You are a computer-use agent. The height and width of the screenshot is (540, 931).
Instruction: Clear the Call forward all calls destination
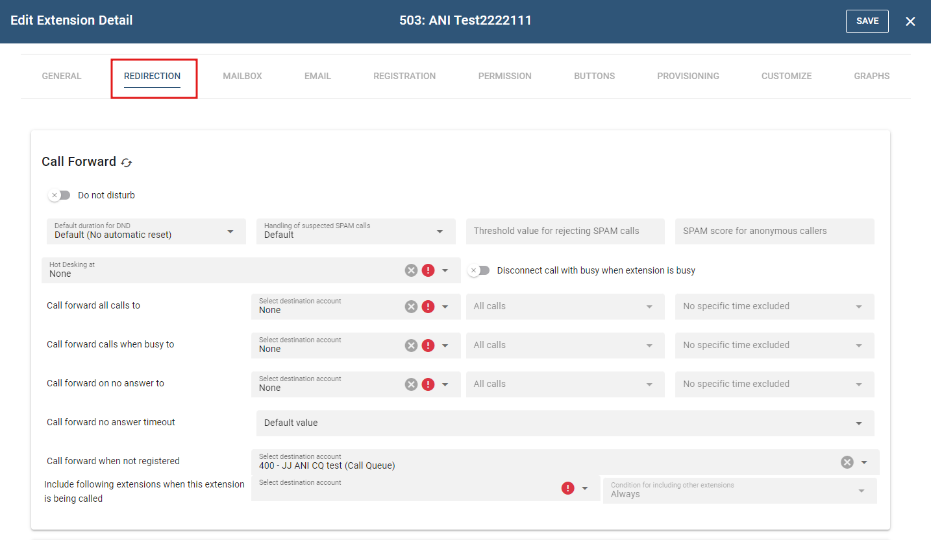coord(411,307)
